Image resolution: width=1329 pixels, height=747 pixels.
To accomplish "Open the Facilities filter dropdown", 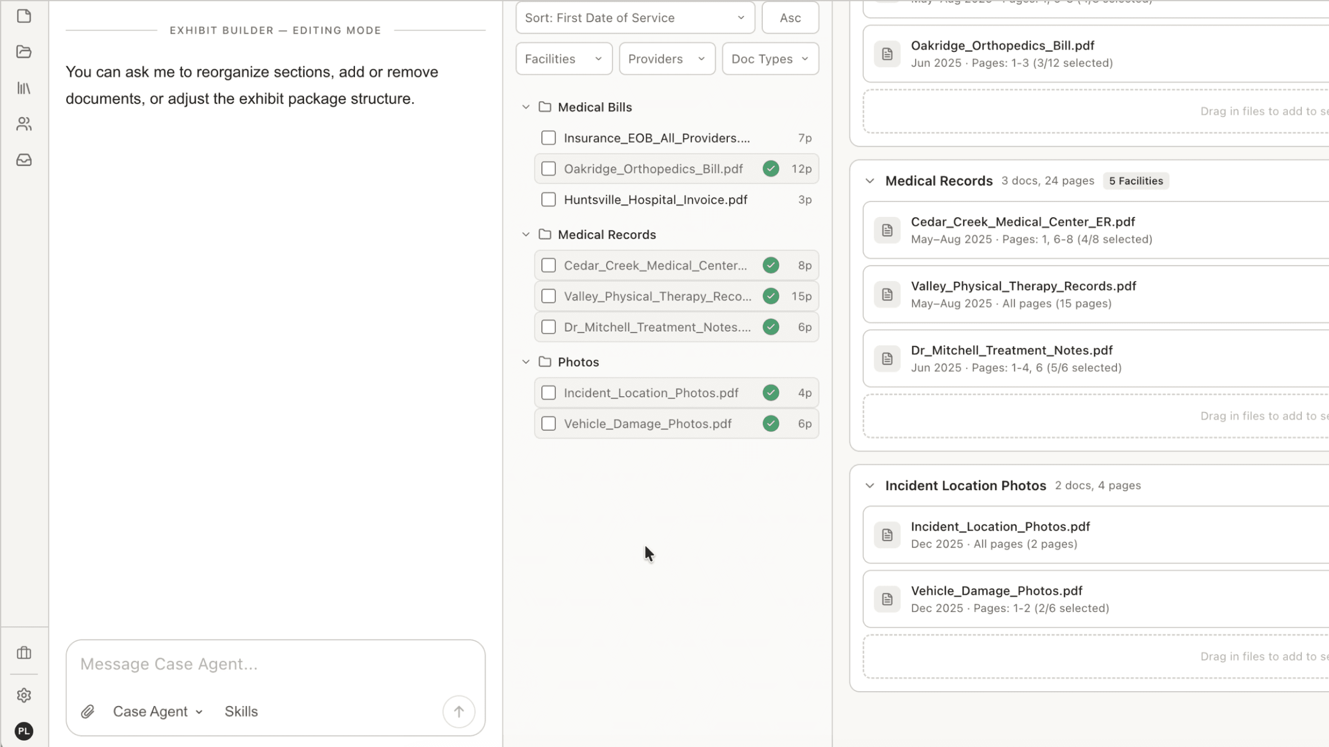I will (564, 59).
